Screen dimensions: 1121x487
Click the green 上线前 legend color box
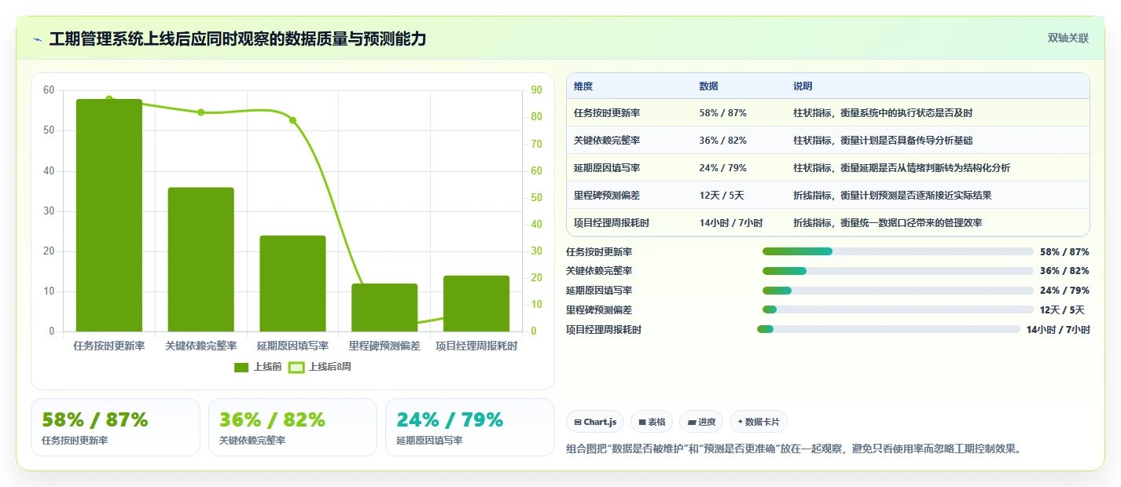241,367
